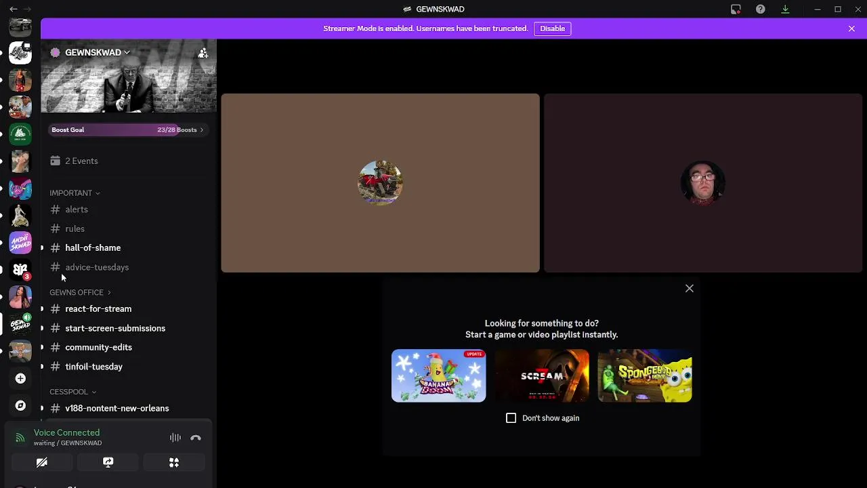Open the Activities launcher button

pyautogui.click(x=174, y=462)
